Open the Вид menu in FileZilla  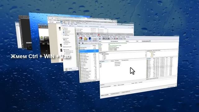point(111,37)
